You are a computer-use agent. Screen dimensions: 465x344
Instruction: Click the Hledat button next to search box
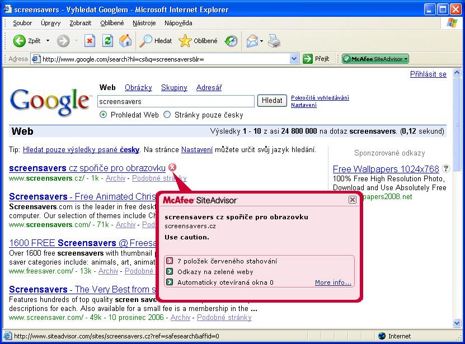(272, 101)
